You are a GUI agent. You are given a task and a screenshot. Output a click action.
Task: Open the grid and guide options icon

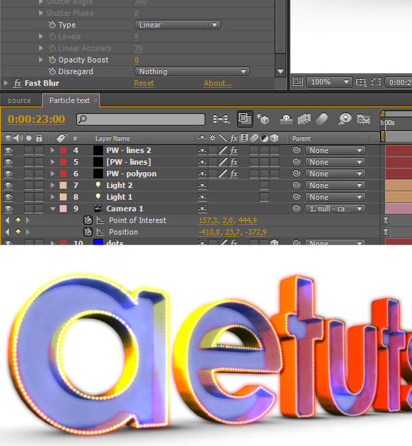[360, 82]
